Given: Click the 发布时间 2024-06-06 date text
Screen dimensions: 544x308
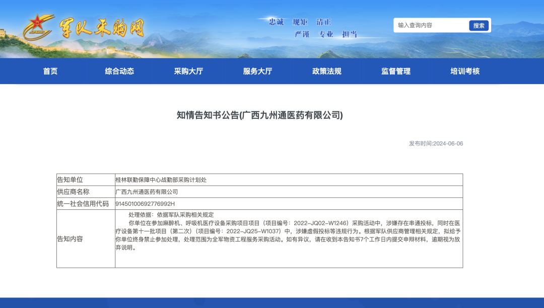Looking at the screenshot, I should pyautogui.click(x=436, y=143).
